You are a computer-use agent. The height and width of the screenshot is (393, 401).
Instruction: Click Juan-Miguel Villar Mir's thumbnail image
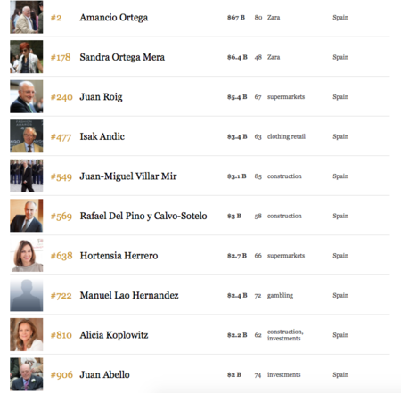(27, 176)
